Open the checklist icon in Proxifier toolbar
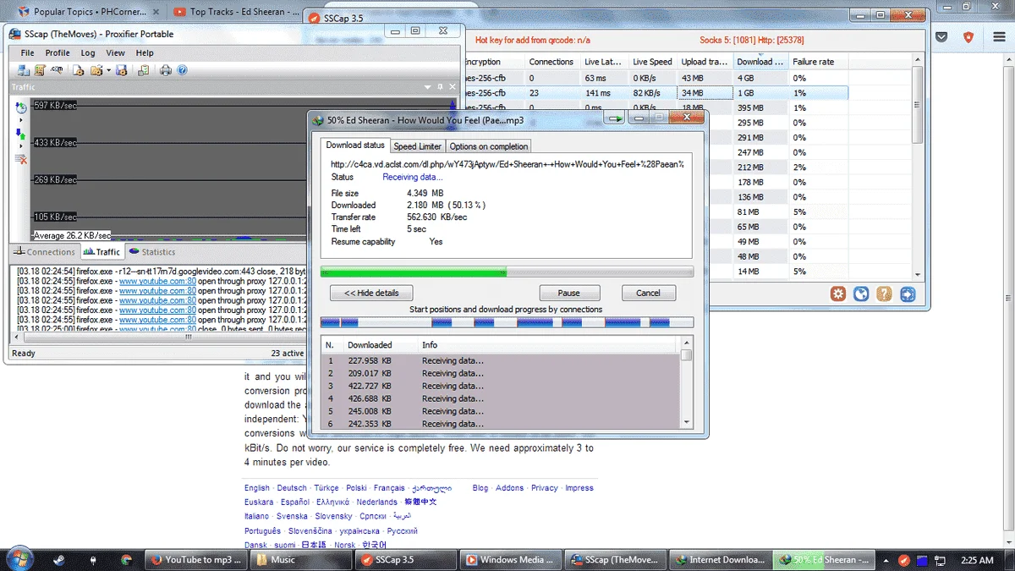This screenshot has width=1015, height=571. 142,70
